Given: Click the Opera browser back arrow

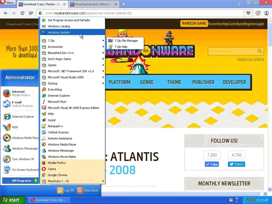Looking at the screenshot, I should [6, 13].
